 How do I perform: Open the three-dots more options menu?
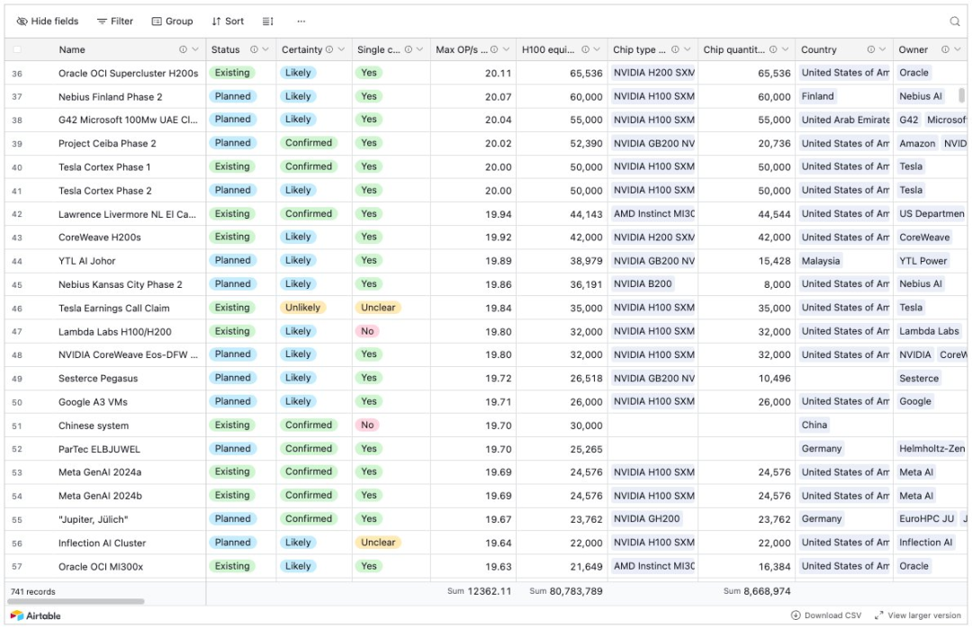click(301, 21)
